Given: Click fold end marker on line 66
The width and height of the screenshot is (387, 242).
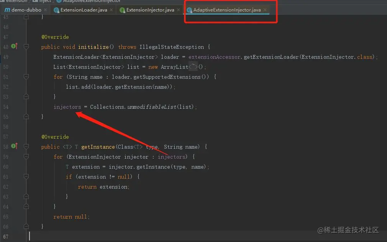Looking at the screenshot, I should (x=26, y=226).
